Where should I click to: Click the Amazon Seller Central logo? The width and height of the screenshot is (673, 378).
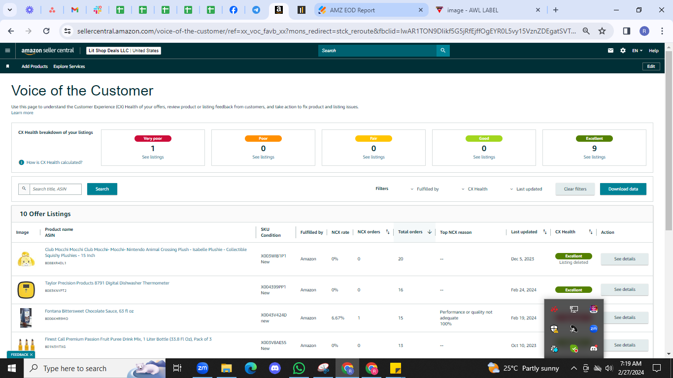(x=48, y=50)
